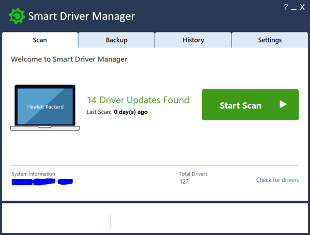
Task: Click the Welcome to Smart Driver Manager heading
Action: point(69,59)
